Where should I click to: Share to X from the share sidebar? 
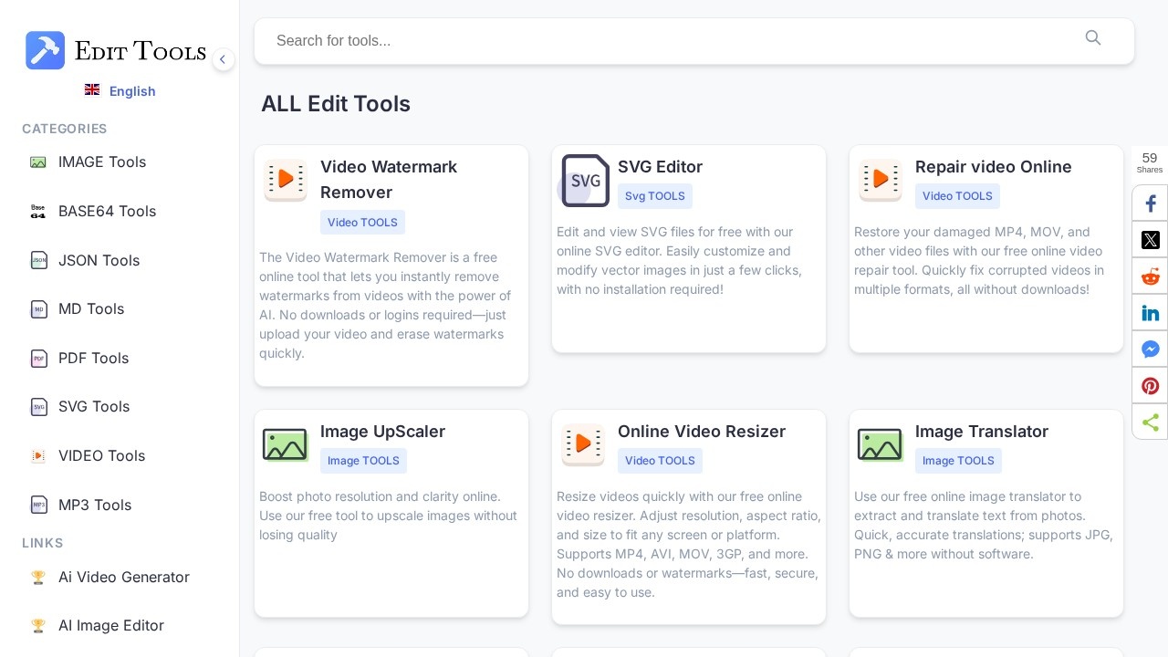pyautogui.click(x=1150, y=239)
